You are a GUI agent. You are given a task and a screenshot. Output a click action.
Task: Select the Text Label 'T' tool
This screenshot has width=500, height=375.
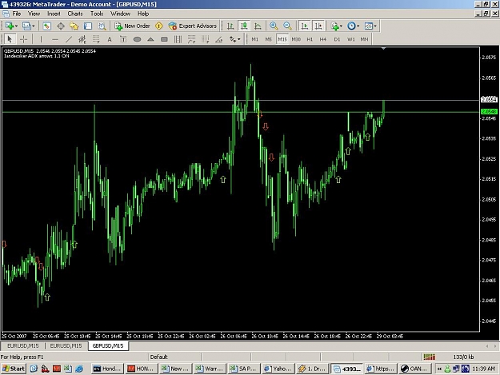pyautogui.click(x=123, y=39)
